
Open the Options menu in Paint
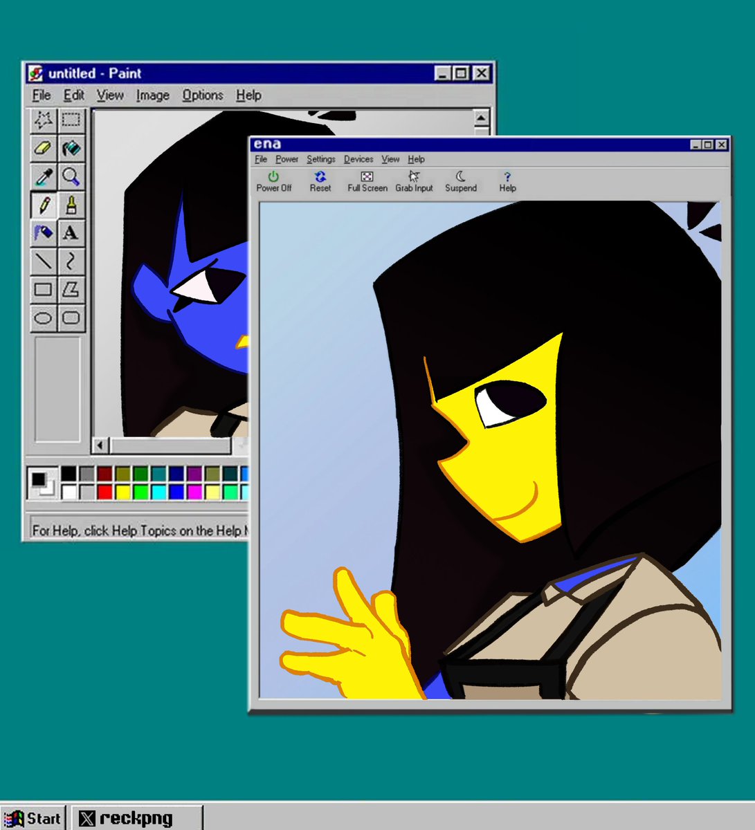203,95
